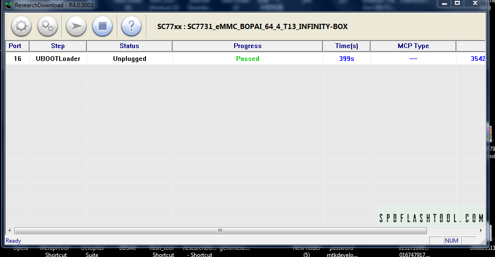The width and height of the screenshot is (495, 257).
Task: Select the UBOOTLoader step cell
Action: 58,59
